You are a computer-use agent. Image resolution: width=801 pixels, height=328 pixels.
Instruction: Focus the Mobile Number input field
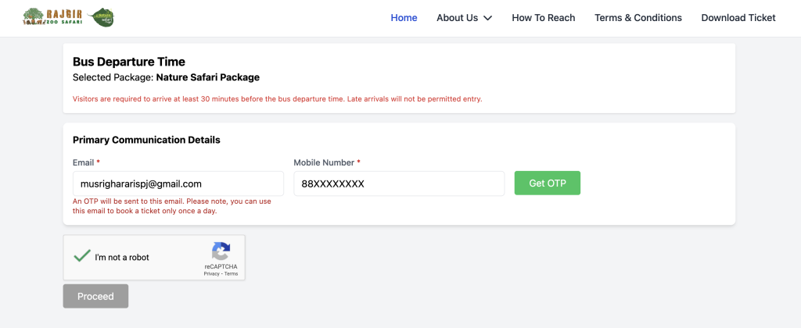[x=399, y=184]
